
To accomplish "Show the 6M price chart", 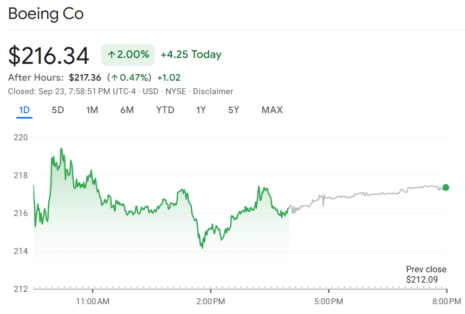I will tap(127, 110).
